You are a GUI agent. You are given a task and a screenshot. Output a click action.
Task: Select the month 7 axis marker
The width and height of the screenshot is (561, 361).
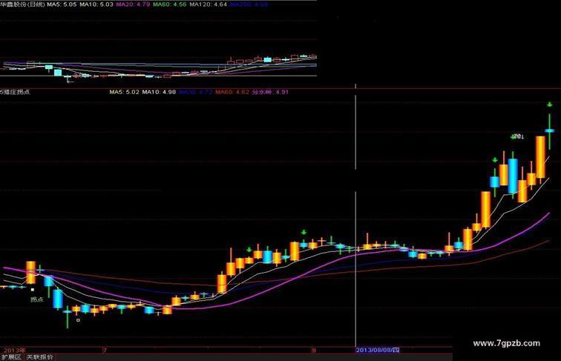point(105,351)
